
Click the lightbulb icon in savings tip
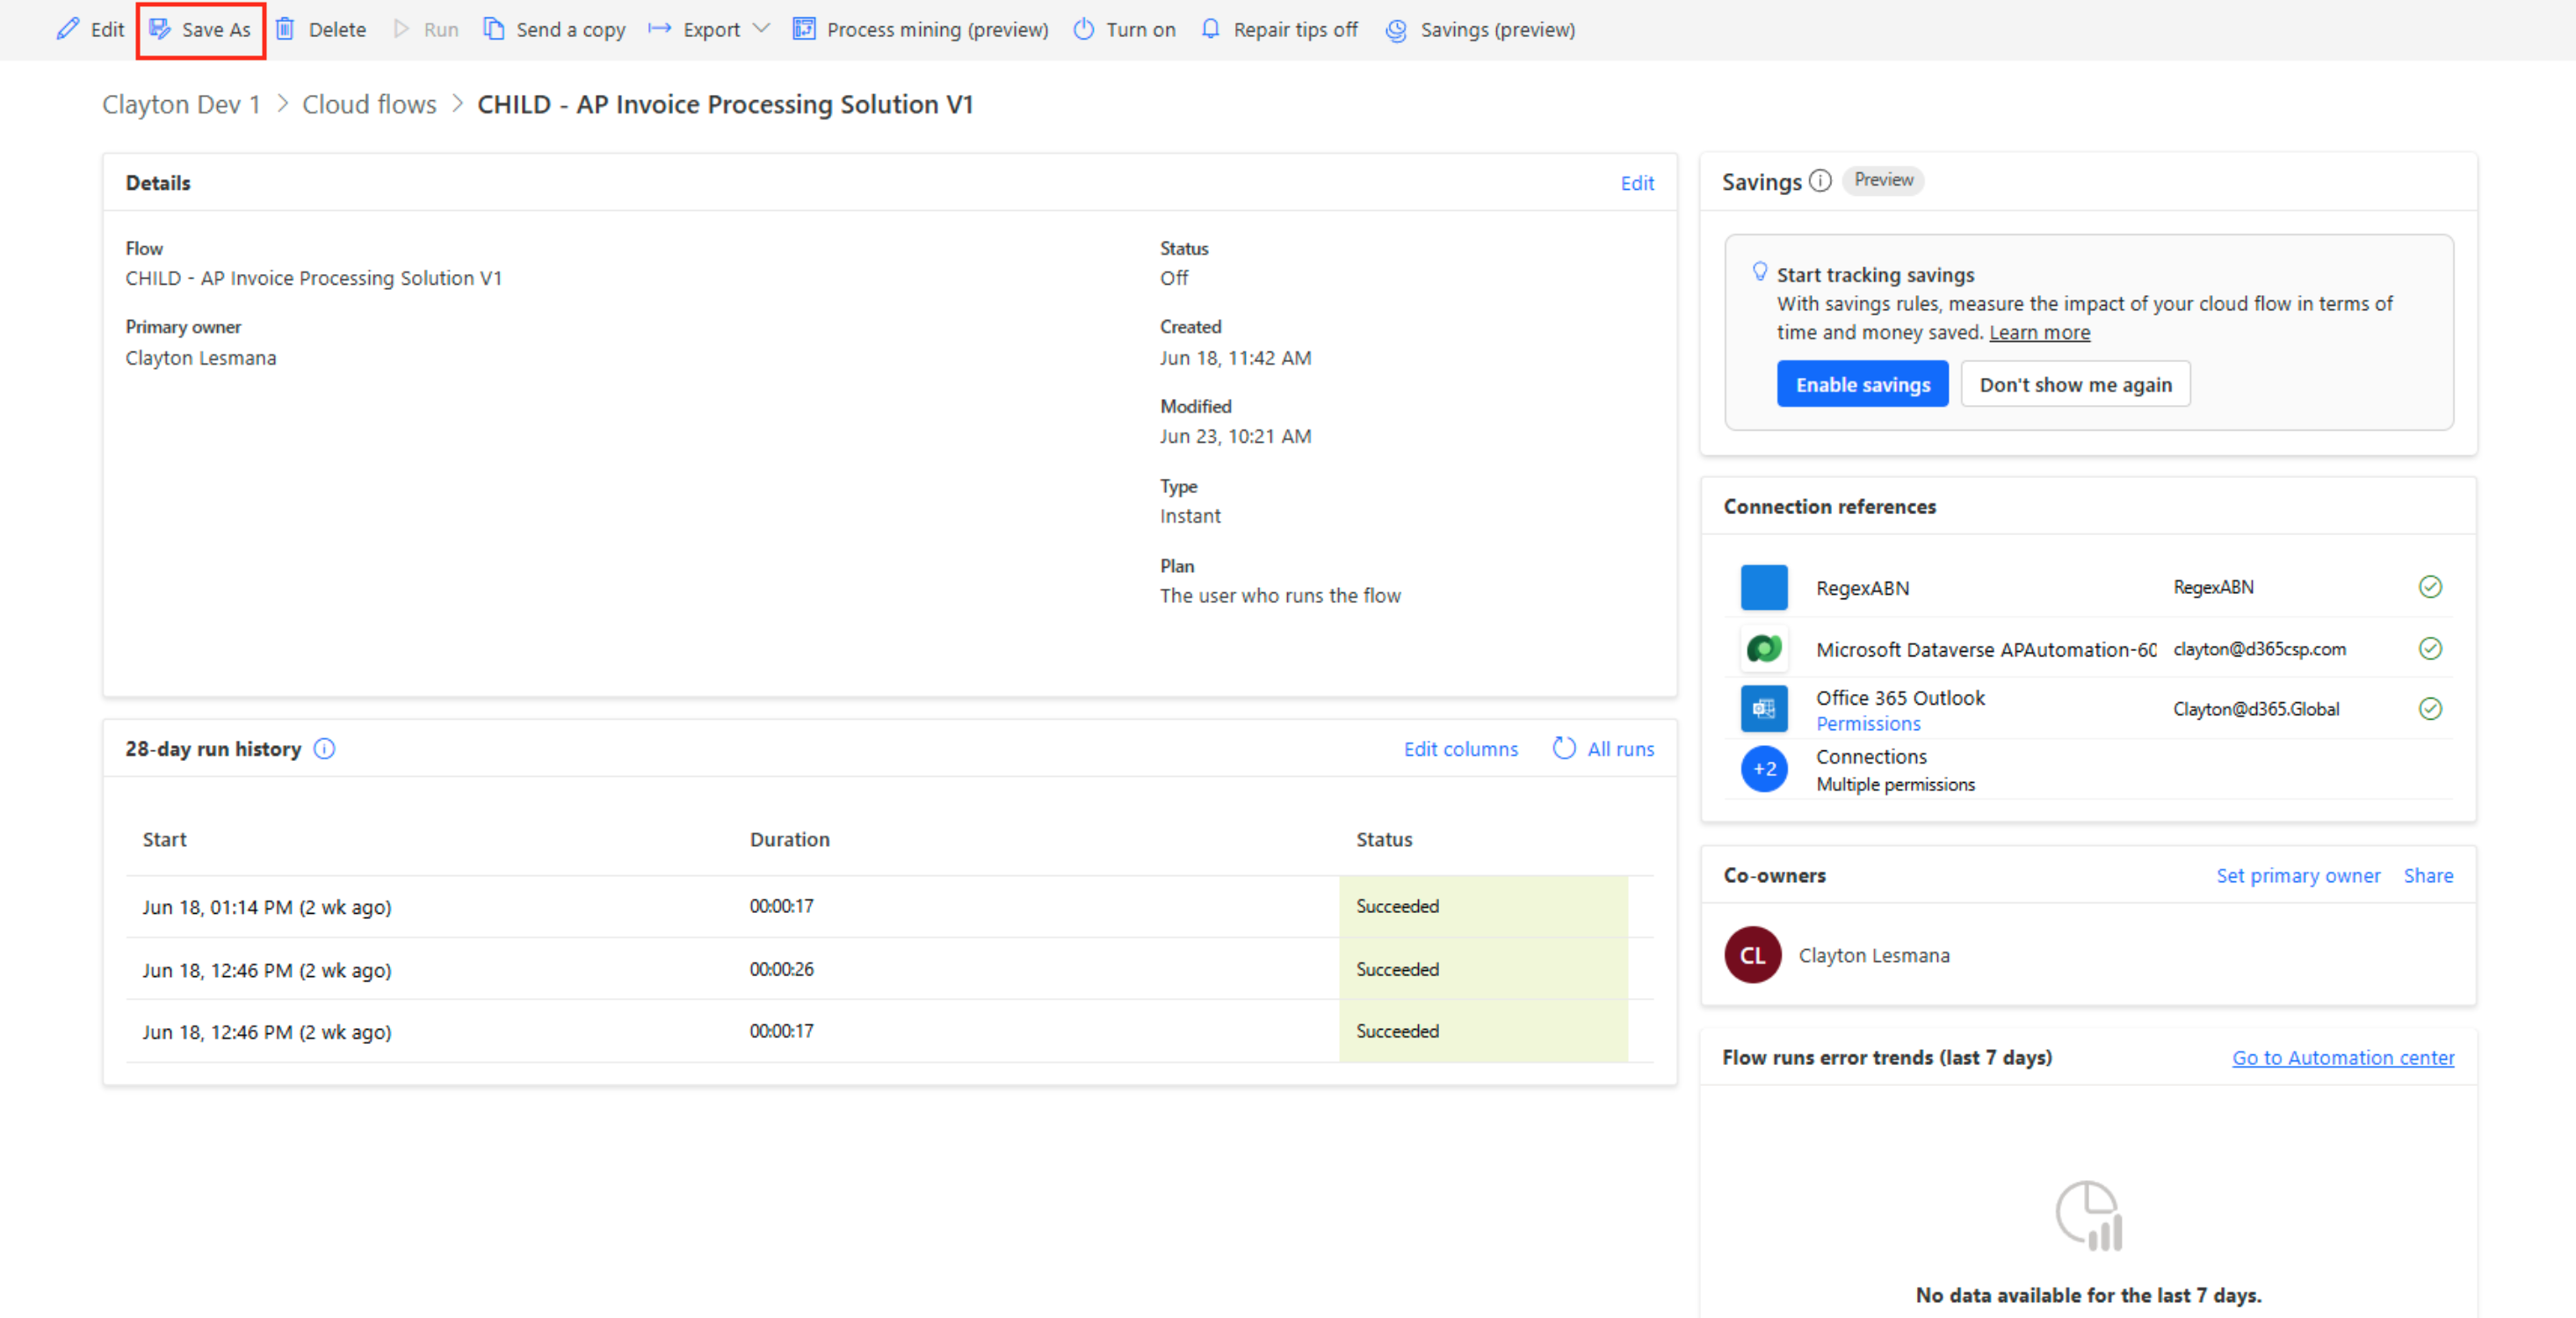click(x=1759, y=272)
